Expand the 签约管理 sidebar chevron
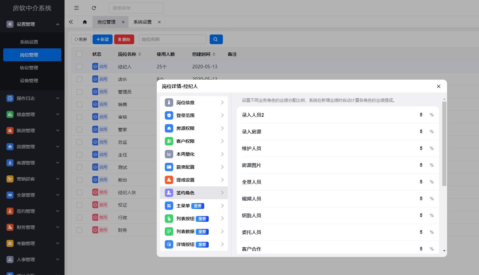The width and height of the screenshot is (479, 275). [58, 211]
